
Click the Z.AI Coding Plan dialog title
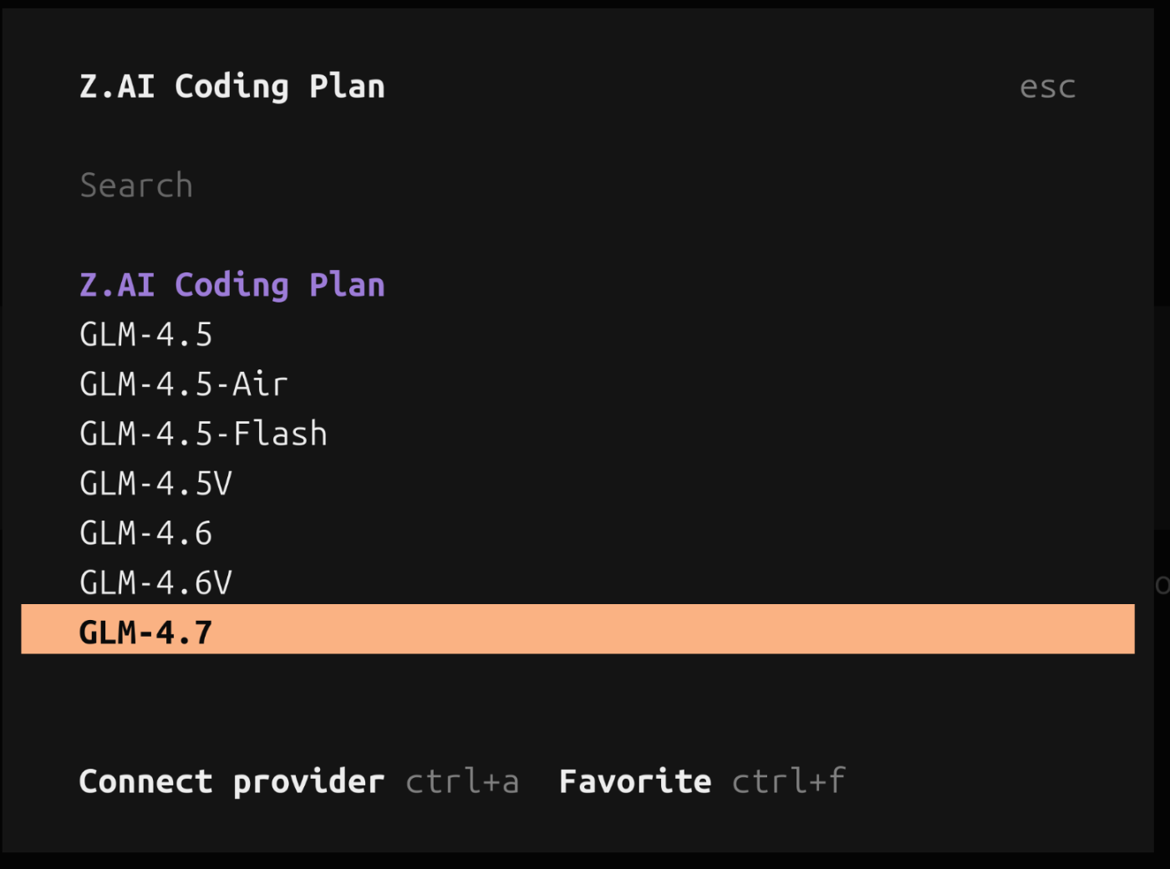pyautogui.click(x=231, y=85)
